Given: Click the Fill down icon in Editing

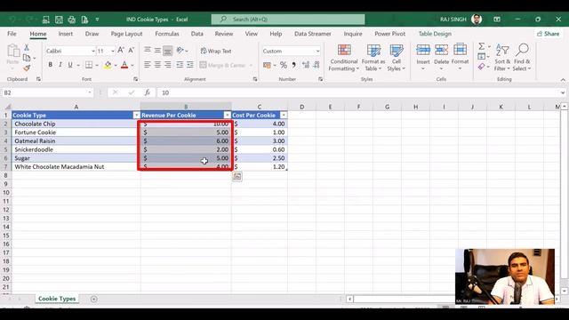Looking at the screenshot, I should (x=481, y=56).
